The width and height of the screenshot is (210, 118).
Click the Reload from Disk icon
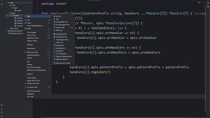pyautogui.click(x=26, y=84)
